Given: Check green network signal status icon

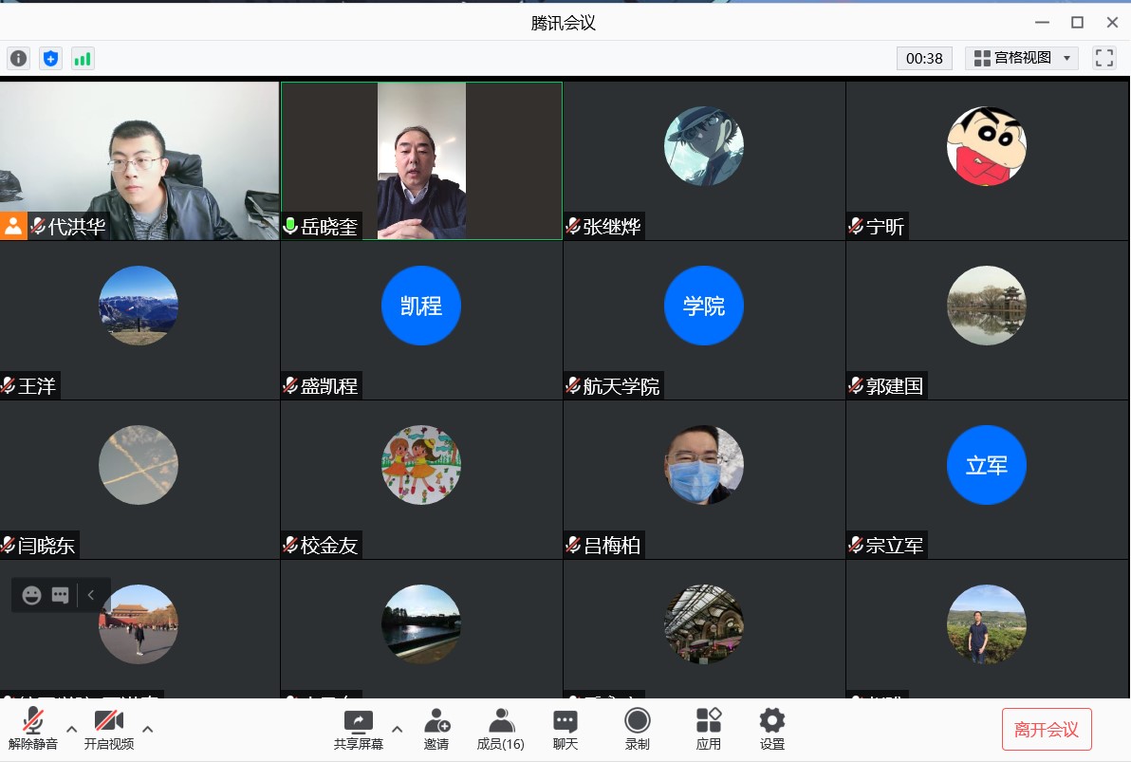Looking at the screenshot, I should (x=83, y=59).
